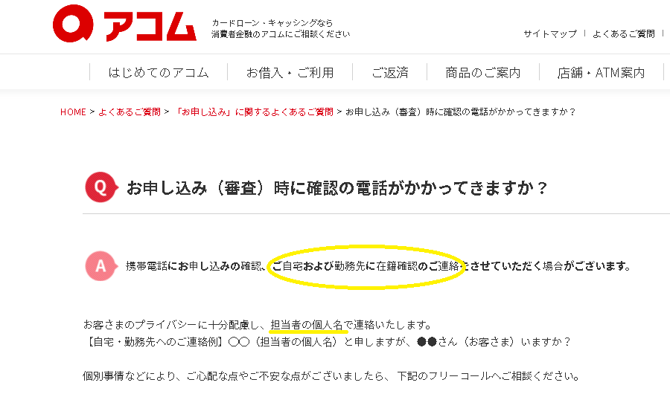
Task: Click the 自宅・勤務先へのご連絡例 example line
Action: [x=327, y=342]
